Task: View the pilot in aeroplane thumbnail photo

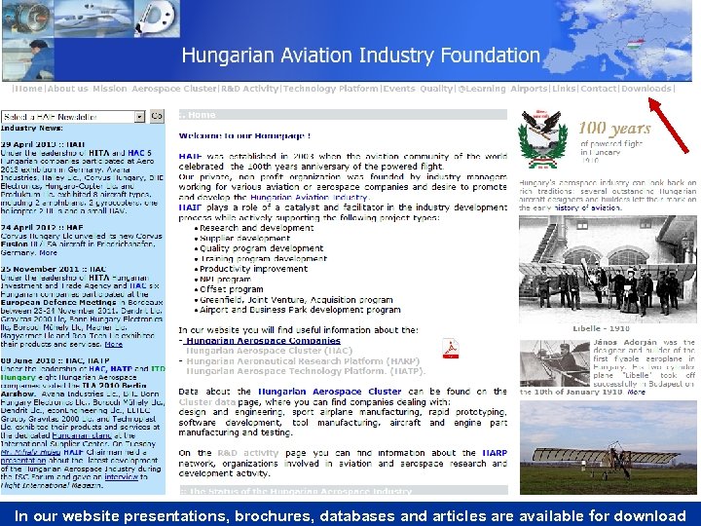Action: (555, 363)
